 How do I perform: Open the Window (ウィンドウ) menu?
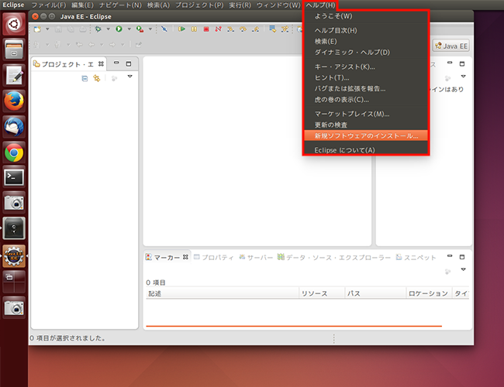click(278, 5)
